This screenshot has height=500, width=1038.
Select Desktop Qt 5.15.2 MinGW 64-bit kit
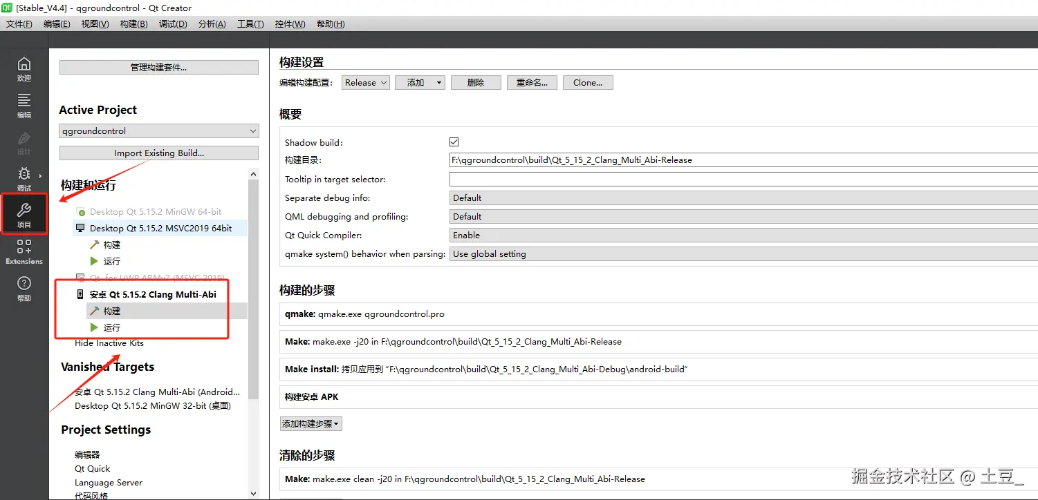coord(156,212)
